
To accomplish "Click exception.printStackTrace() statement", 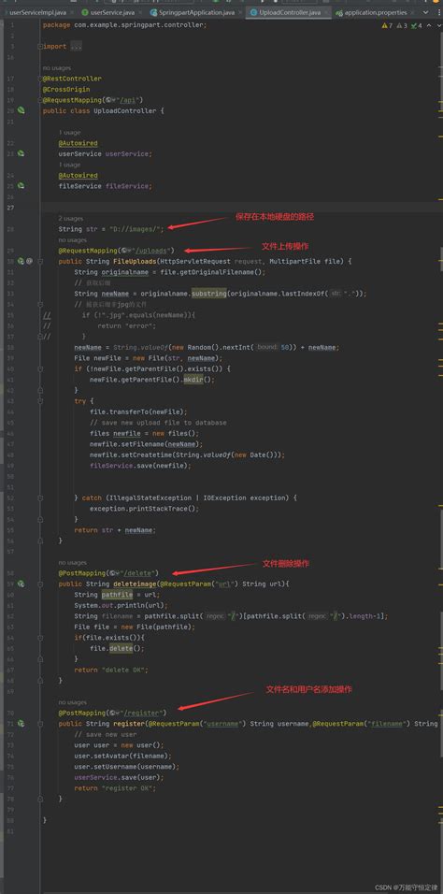I will coord(144,508).
